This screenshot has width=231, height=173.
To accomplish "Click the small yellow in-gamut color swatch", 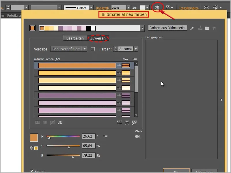I will tap(36, 148).
